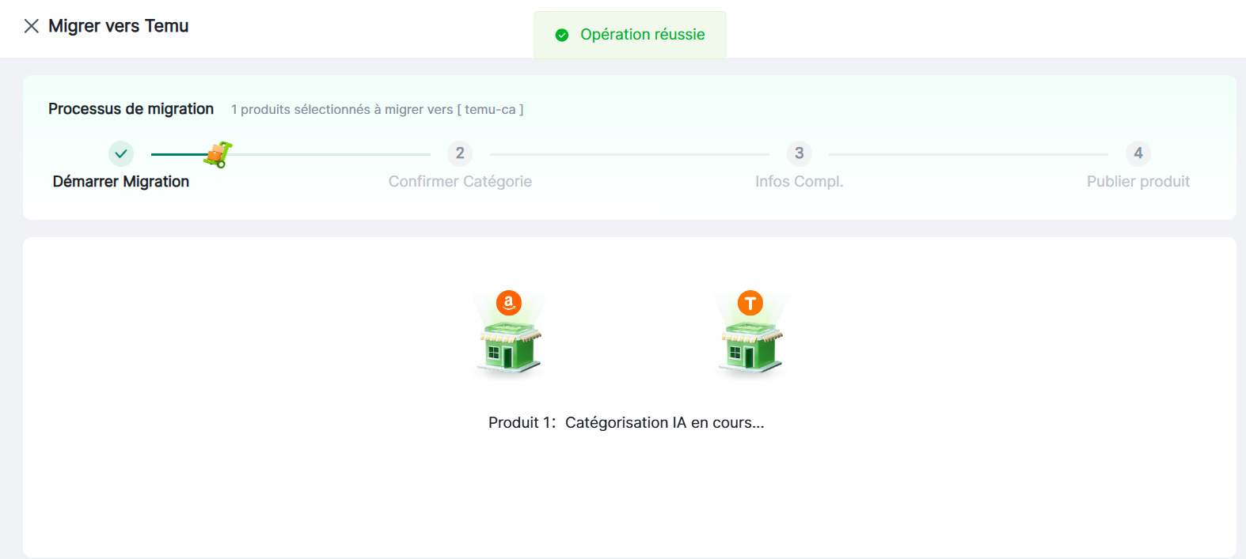This screenshot has height=559, width=1246.
Task: Dismiss the Opération réussie notification text
Action: pyautogui.click(x=642, y=35)
